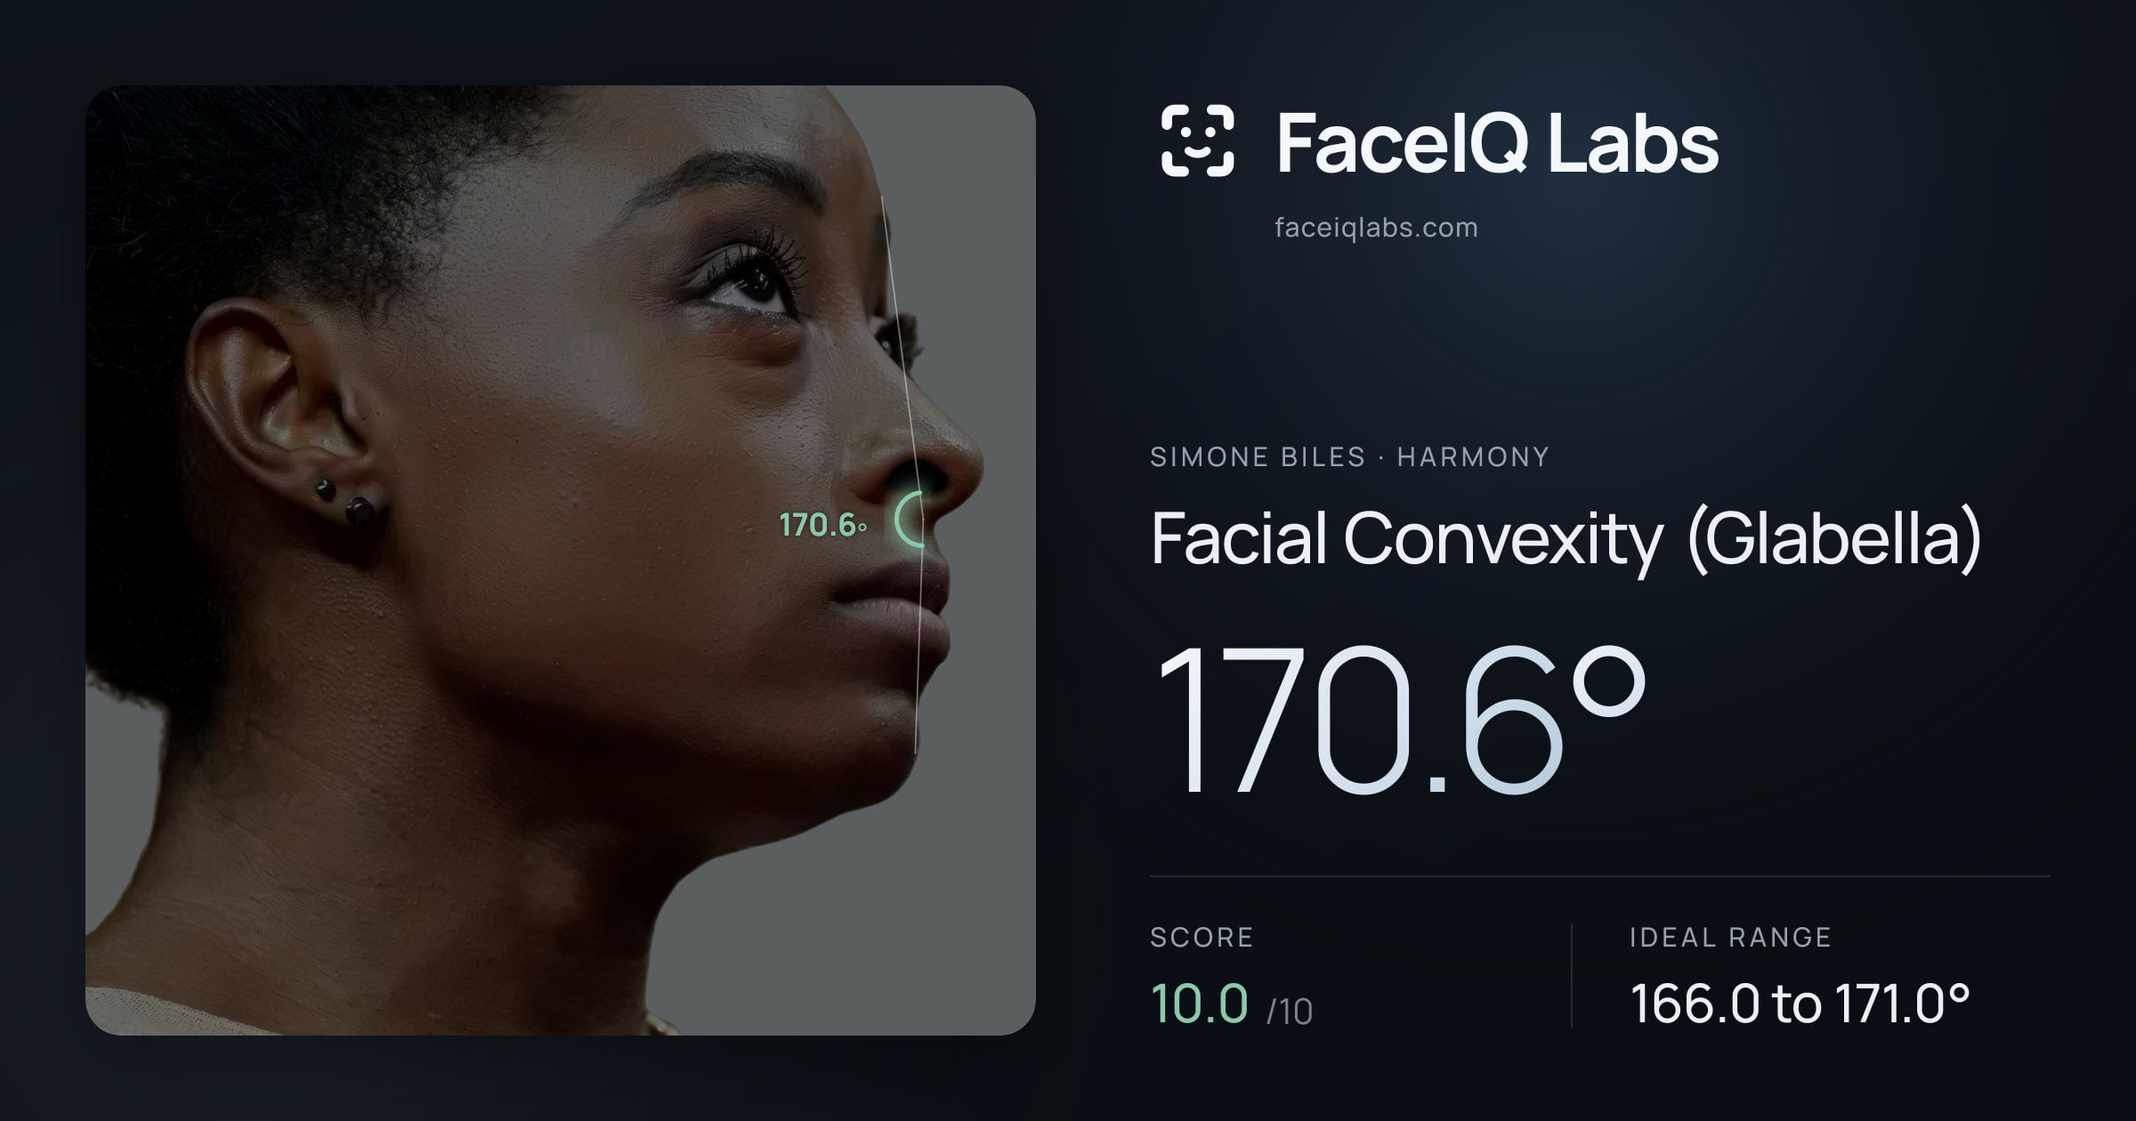Viewport: 2136px width, 1121px height.
Task: Click the IDEAL RANGE label
Action: [x=1730, y=938]
